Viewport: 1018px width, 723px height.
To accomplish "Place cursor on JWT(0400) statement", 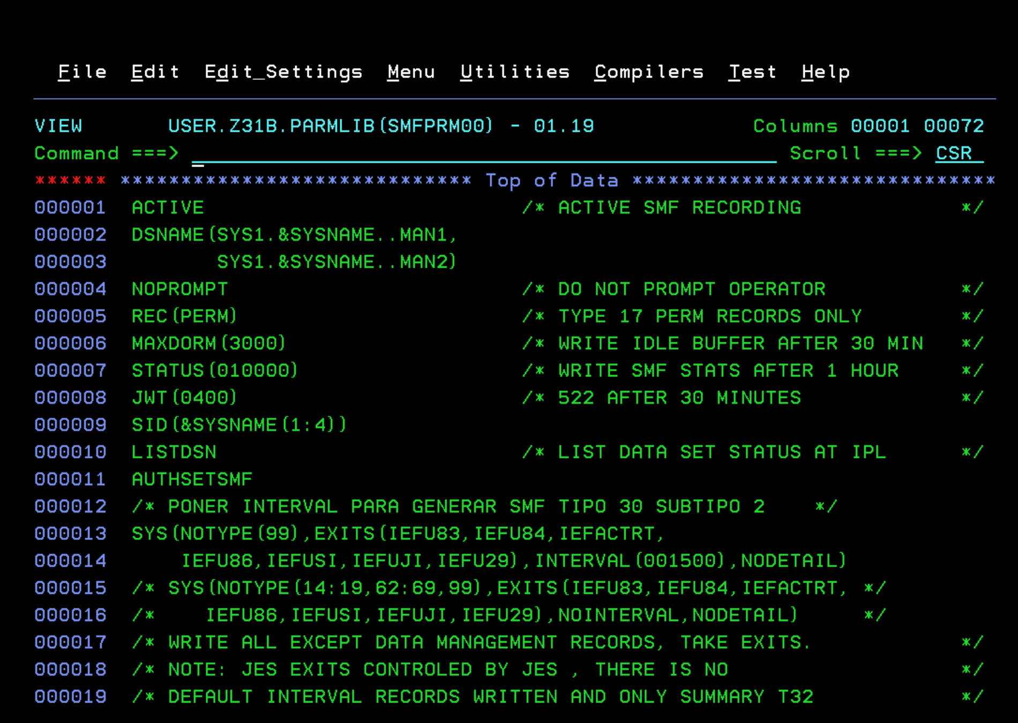I will tap(184, 398).
